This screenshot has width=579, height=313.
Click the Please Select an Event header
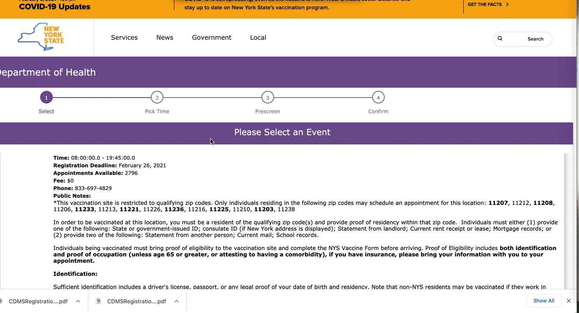click(282, 132)
